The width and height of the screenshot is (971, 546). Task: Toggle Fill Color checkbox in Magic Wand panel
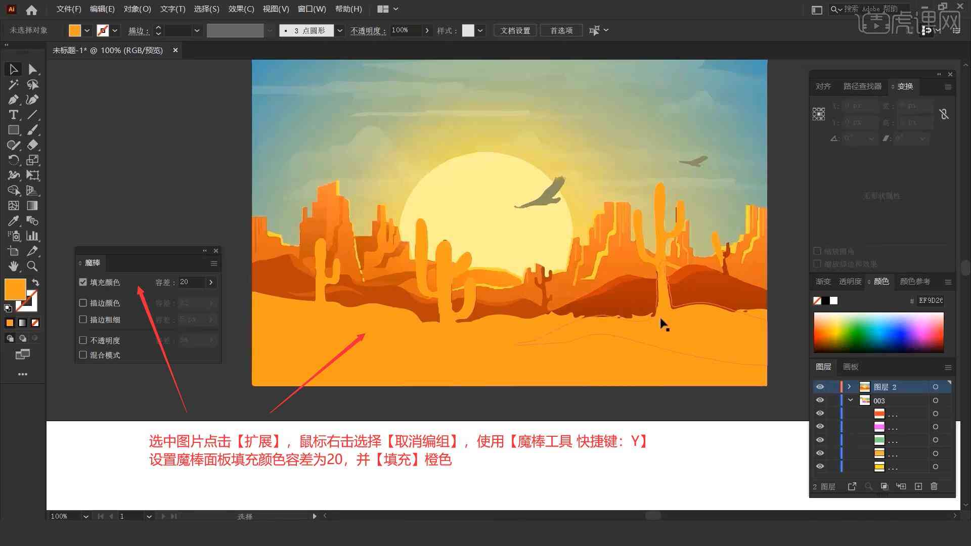point(83,282)
